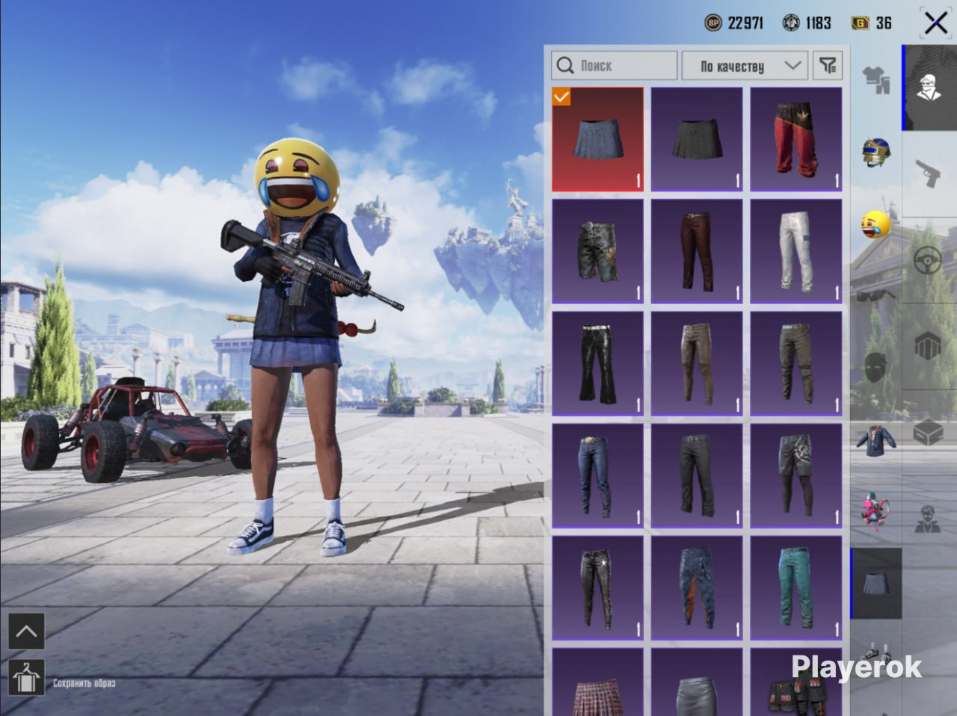Open the blue jacket slot

[876, 440]
